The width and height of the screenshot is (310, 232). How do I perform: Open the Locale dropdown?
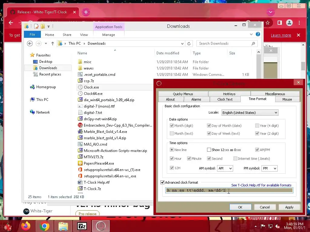[250, 113]
